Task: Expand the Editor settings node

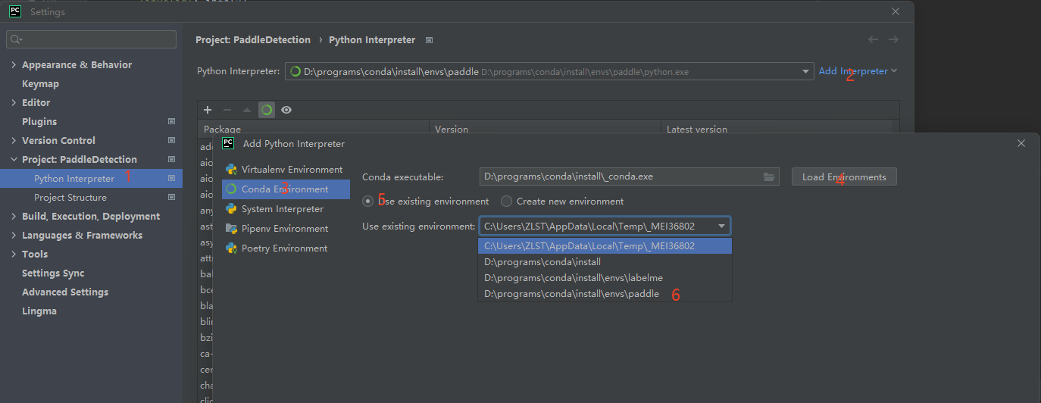Action: (x=14, y=102)
